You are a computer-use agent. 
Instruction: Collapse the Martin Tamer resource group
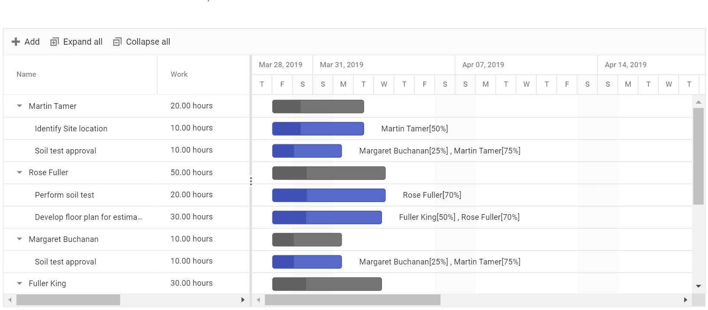tap(20, 106)
